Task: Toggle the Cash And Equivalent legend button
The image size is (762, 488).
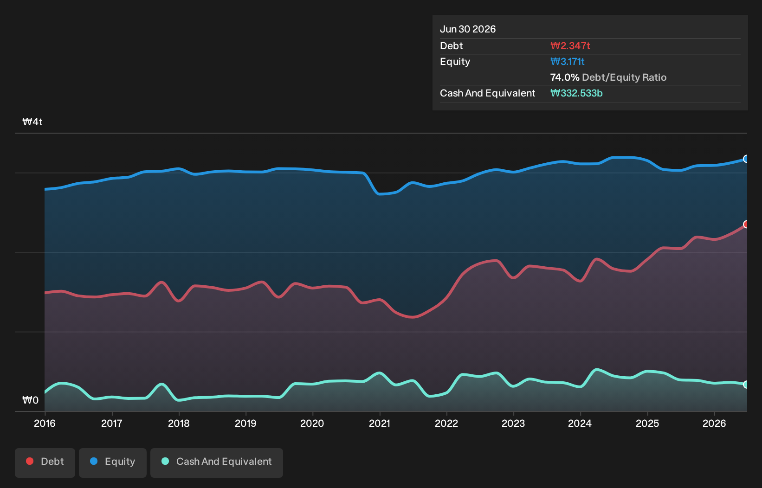Action: (217, 462)
